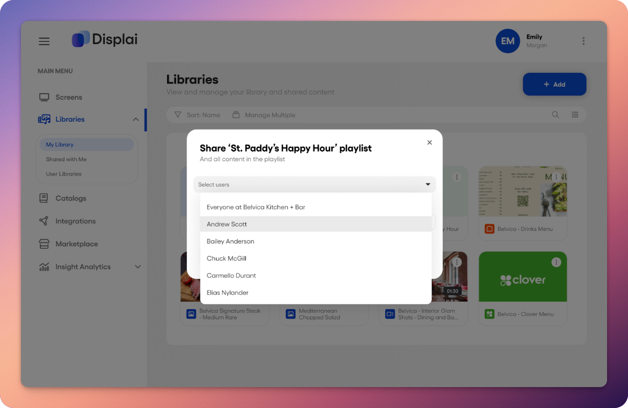
Task: Click the Marketplace storefront icon
Action: click(44, 244)
